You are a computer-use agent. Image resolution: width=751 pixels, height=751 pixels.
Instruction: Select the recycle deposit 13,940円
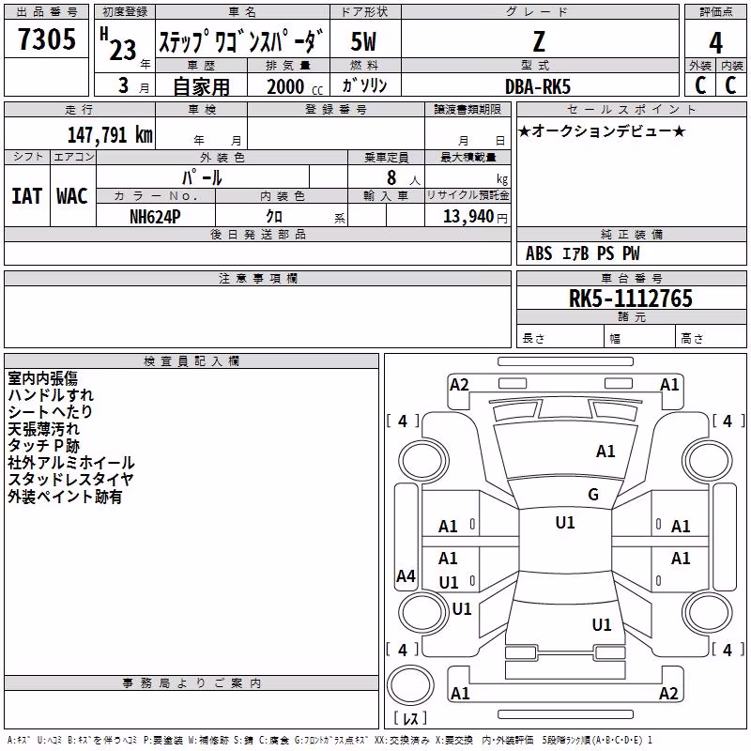(x=475, y=217)
